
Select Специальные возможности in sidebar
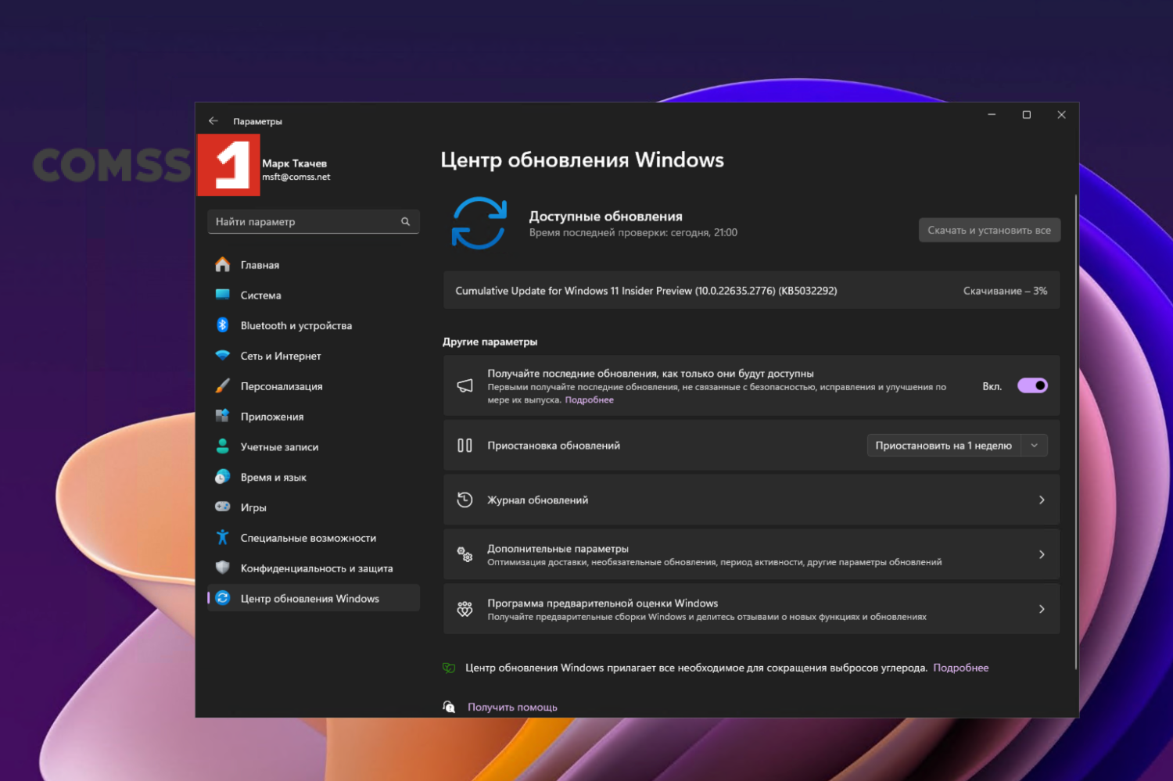[314, 537]
